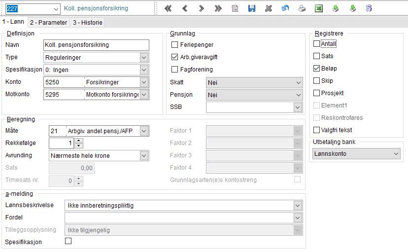Screen dimensions: 408x252
Task: Expand the SSB dropdown
Action: click(x=298, y=107)
